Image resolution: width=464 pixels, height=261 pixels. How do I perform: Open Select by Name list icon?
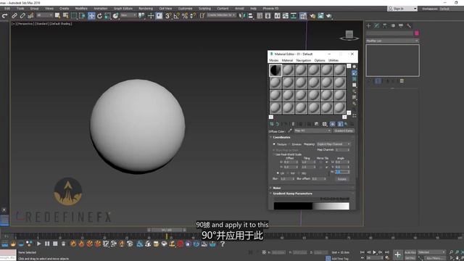pyautogui.click(x=65, y=16)
